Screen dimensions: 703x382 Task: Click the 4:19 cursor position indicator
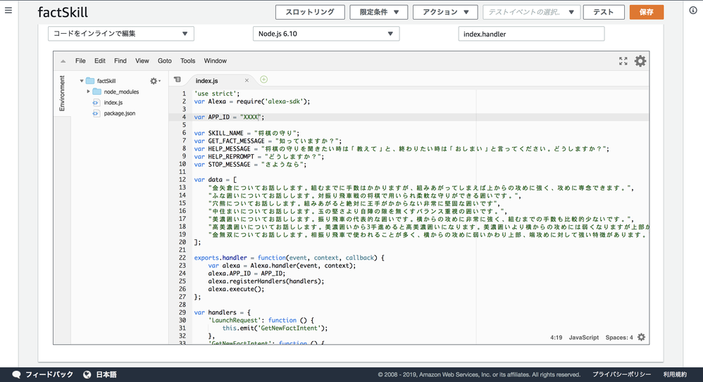point(556,338)
